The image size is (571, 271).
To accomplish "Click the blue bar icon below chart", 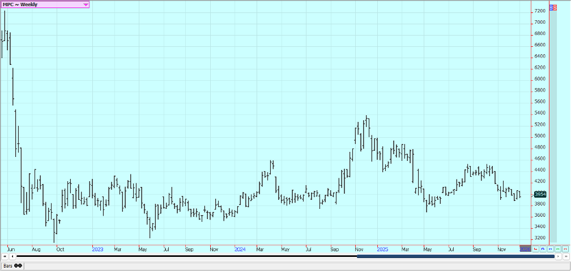I will (x=551, y=248).
